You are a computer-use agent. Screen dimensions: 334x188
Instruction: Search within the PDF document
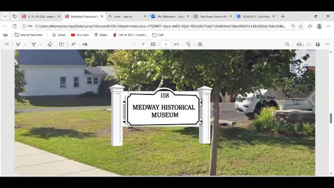[x=287, y=45]
